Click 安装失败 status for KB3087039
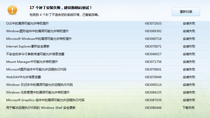The width and height of the screenshot is (210, 118). pos(189,100)
